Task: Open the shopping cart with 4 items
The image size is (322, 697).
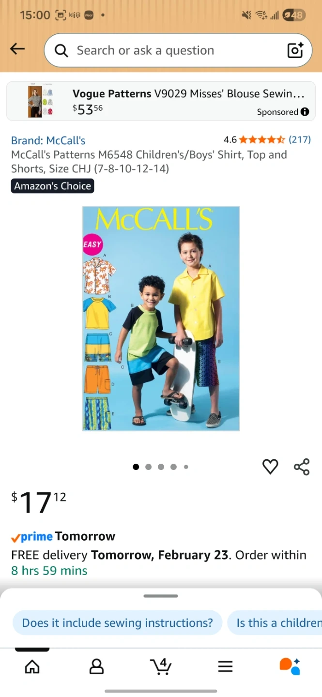Action: (x=161, y=666)
